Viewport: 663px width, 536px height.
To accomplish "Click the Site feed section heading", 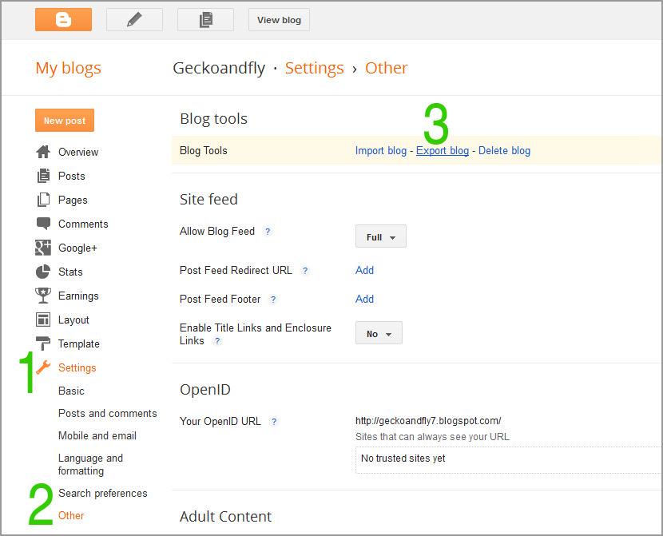I will [208, 199].
